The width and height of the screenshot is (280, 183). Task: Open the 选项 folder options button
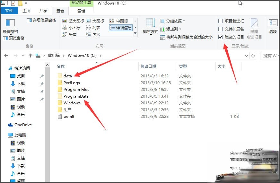tap(273, 26)
